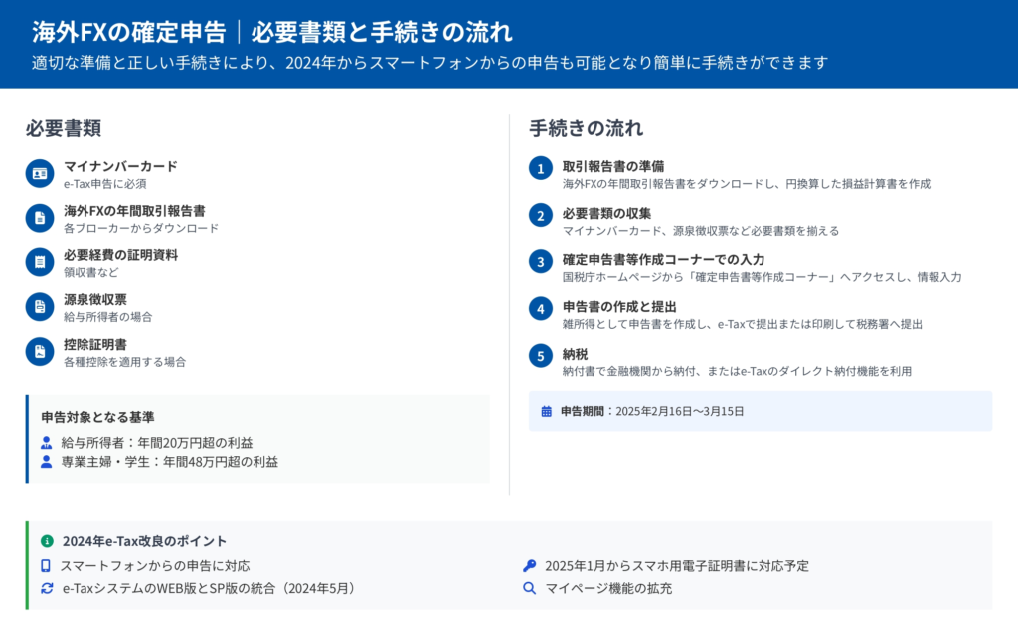The image size is (1018, 636).
Task: Click the 申告期間 date text 2025年2月16日〜3月15日
Action: click(x=680, y=411)
